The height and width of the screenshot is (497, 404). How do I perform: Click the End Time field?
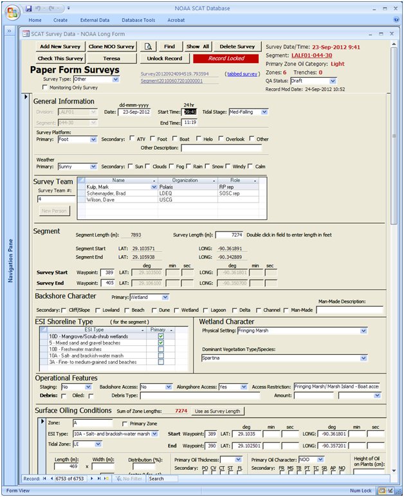click(189, 123)
